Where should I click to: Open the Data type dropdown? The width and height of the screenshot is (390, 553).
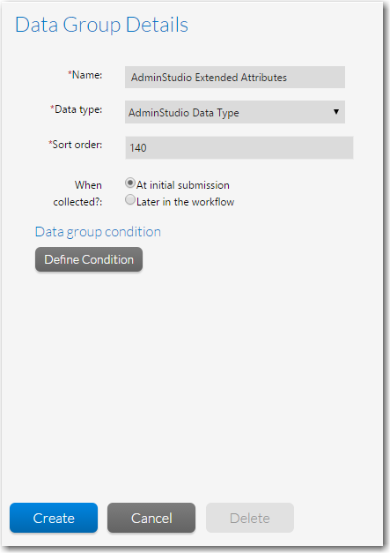235,112
